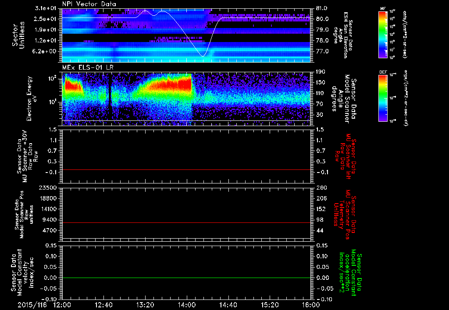Click the red MU Scanner Pos telemetry line
This screenshot has width=449, height=310.
click(186, 222)
